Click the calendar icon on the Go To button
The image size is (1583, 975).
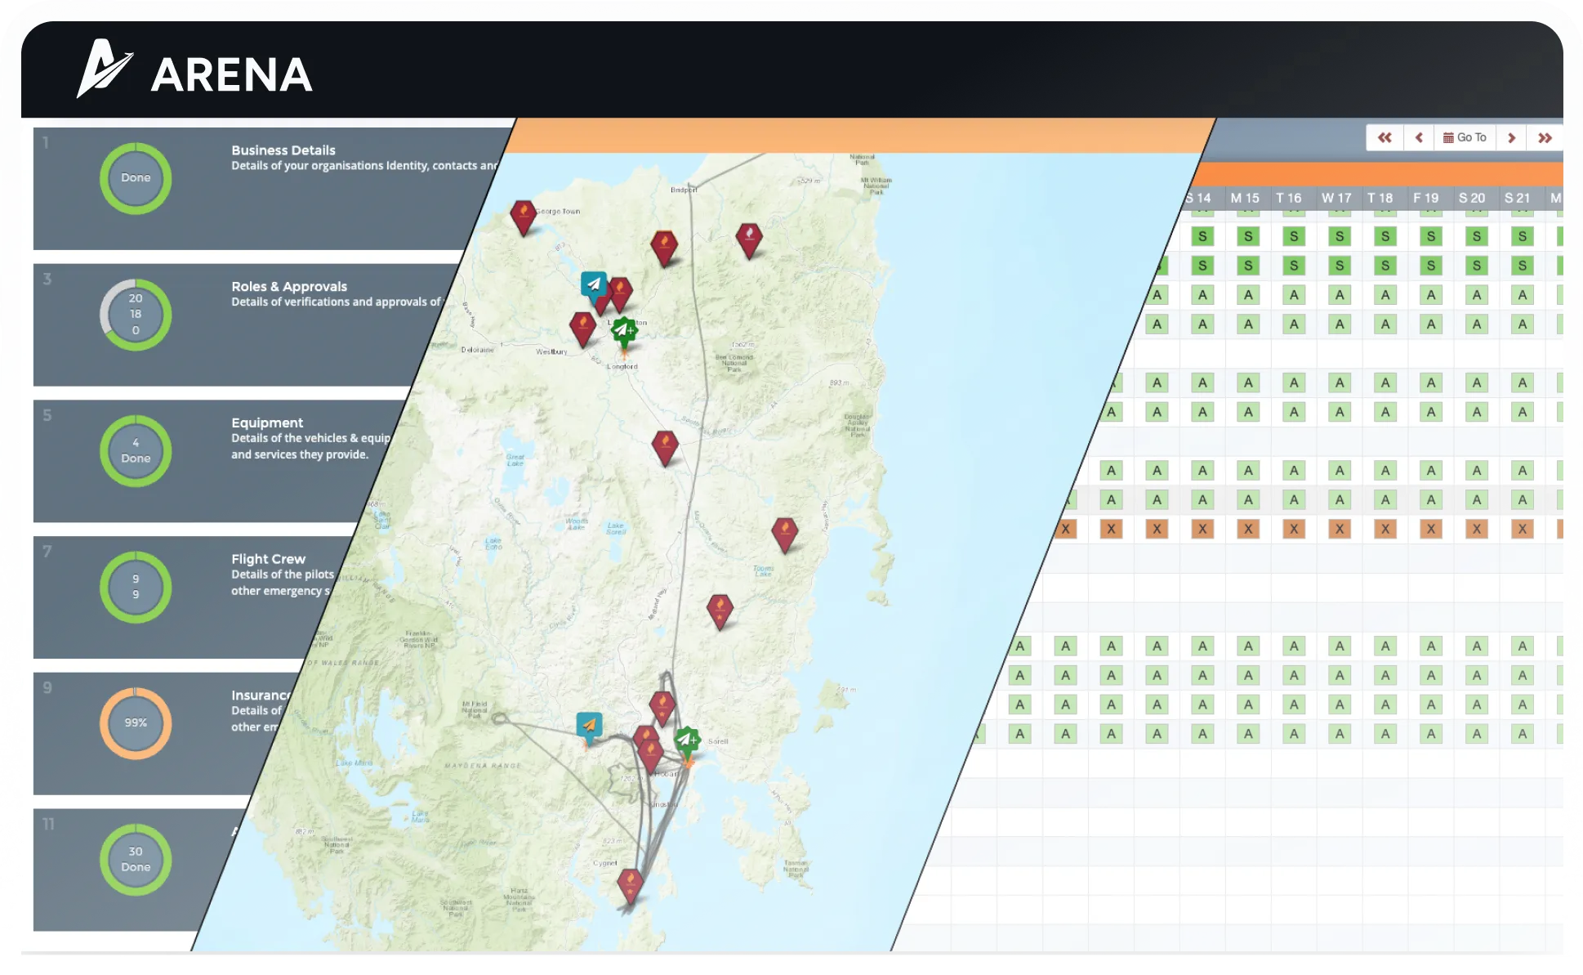1450,136
